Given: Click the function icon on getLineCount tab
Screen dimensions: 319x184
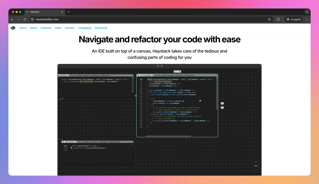Looking at the screenshot, I should (x=63, y=142).
